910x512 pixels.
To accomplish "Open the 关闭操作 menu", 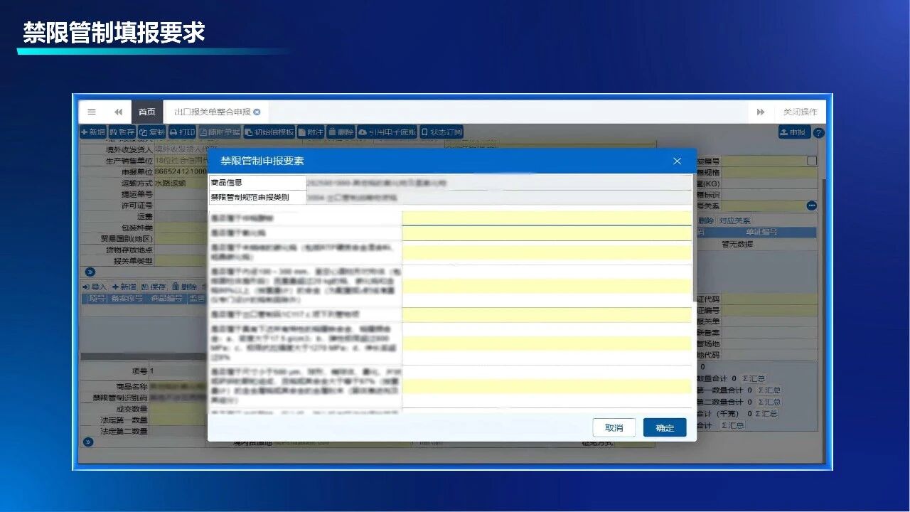I will tap(800, 112).
